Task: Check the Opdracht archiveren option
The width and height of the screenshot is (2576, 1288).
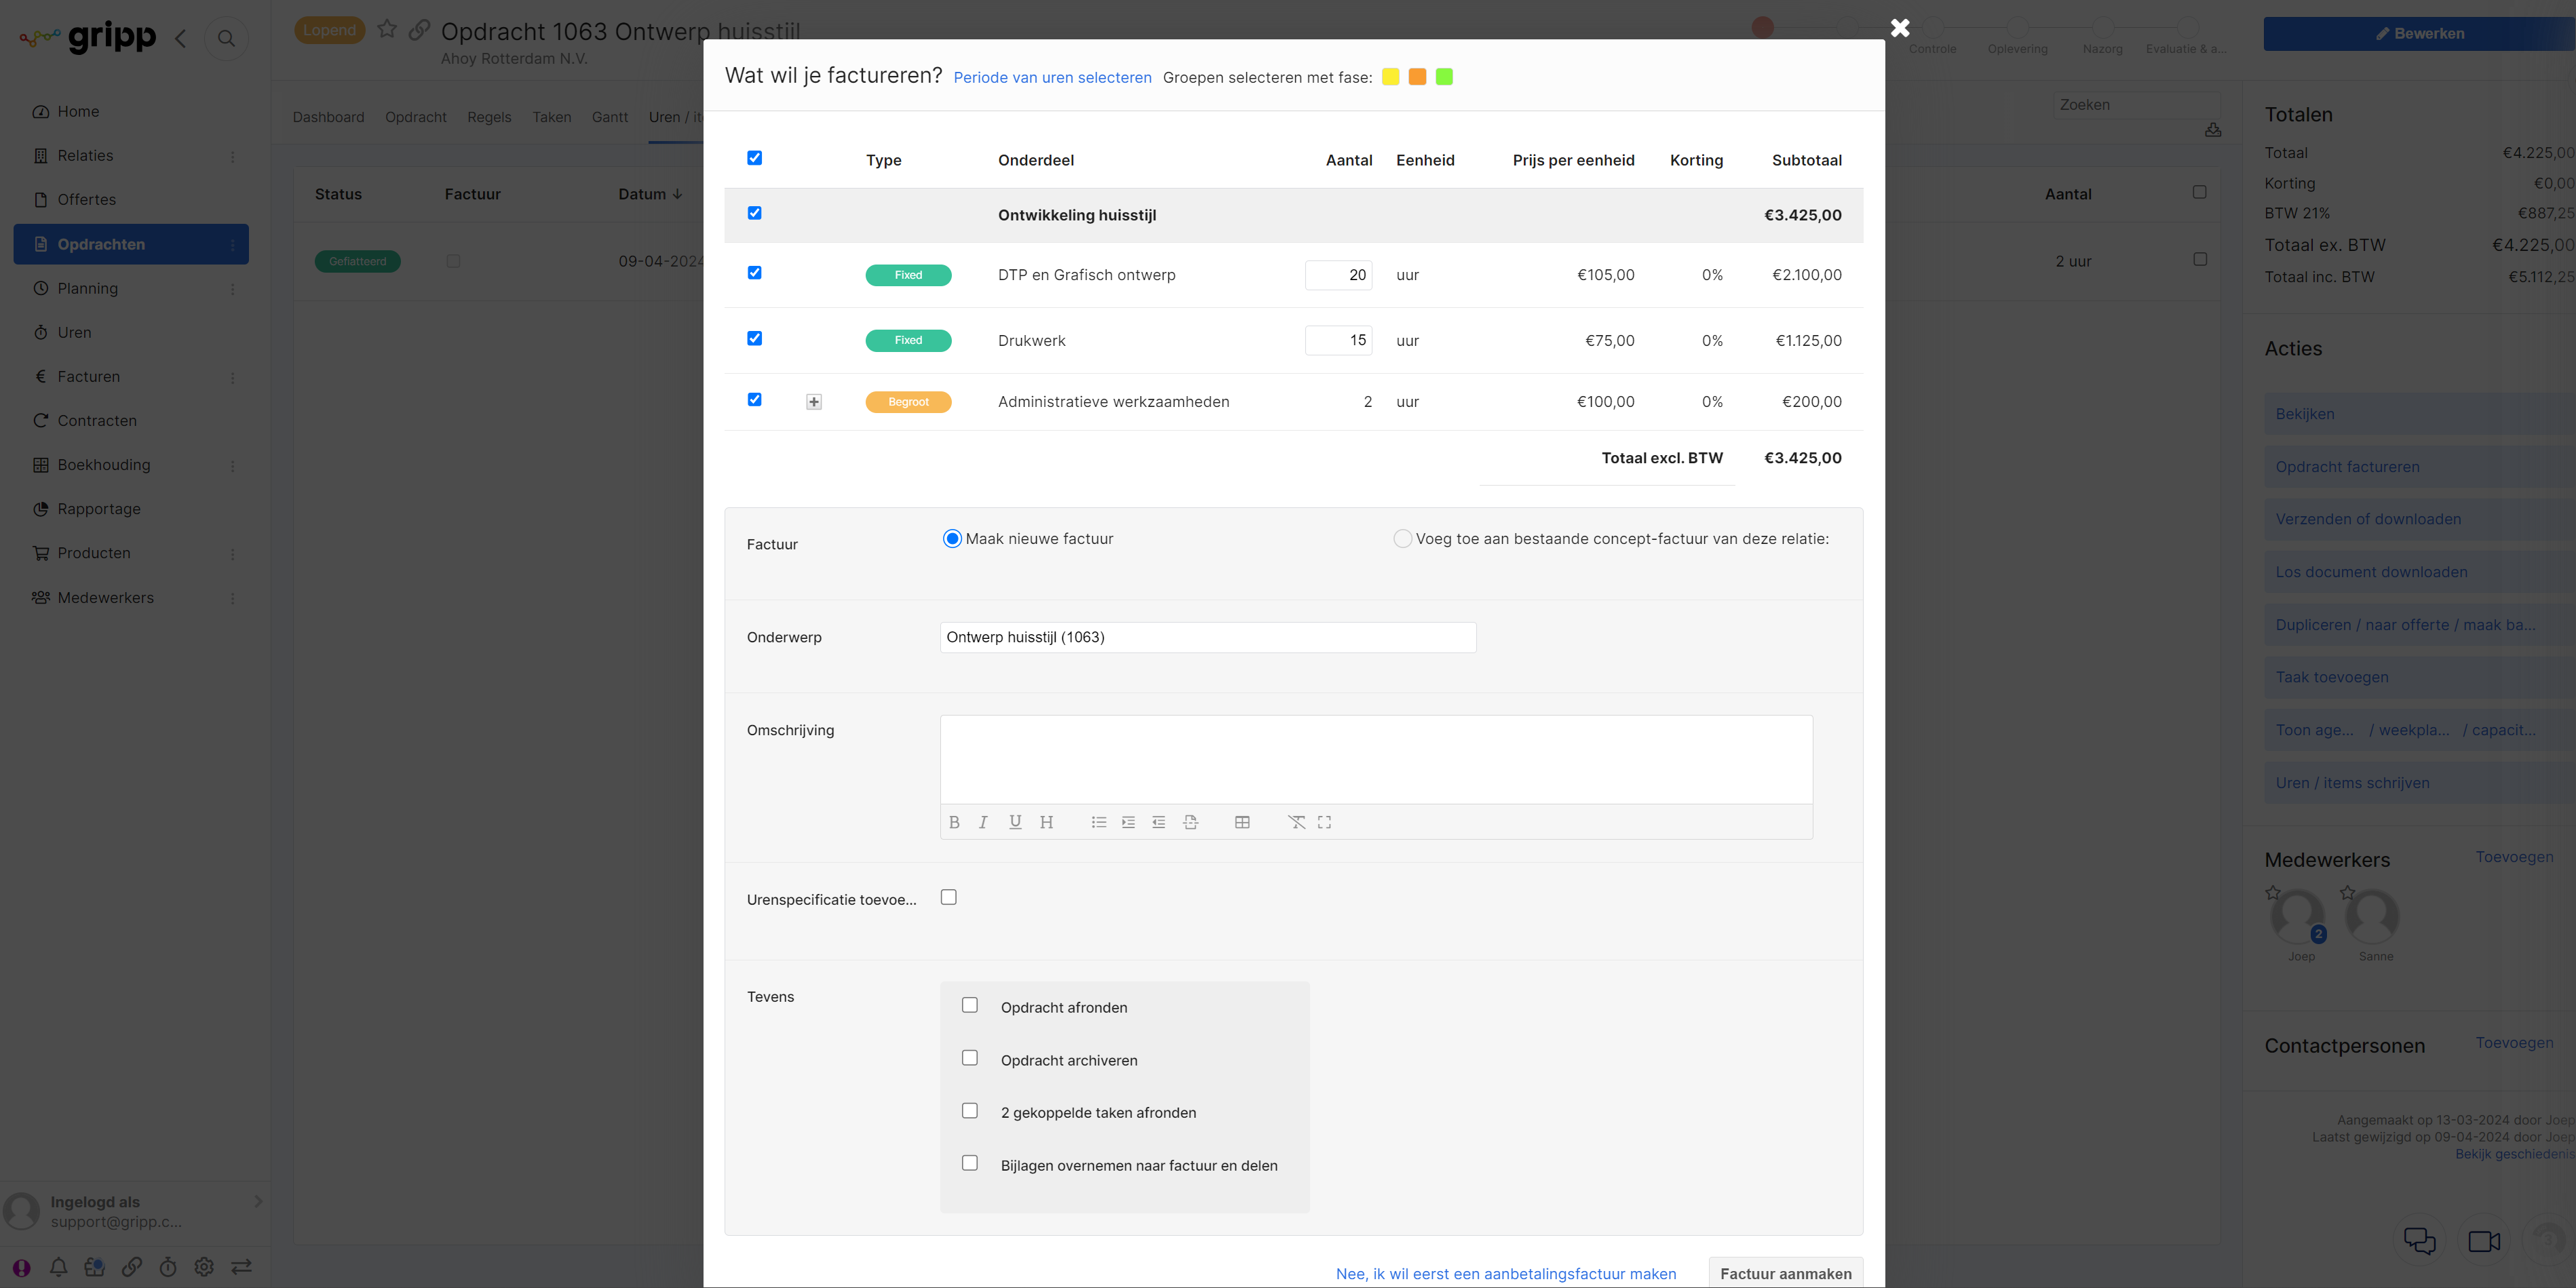Action: pos(970,1058)
